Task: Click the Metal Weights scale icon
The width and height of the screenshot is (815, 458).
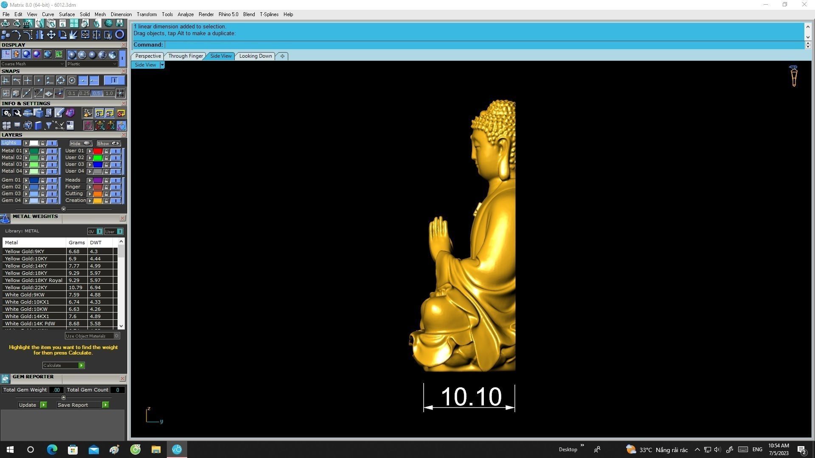Action: [5, 219]
